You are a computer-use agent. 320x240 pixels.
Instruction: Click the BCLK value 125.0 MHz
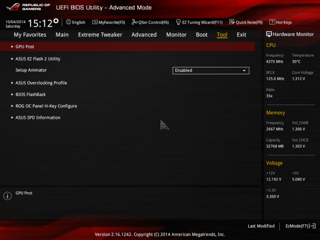click(x=275, y=79)
